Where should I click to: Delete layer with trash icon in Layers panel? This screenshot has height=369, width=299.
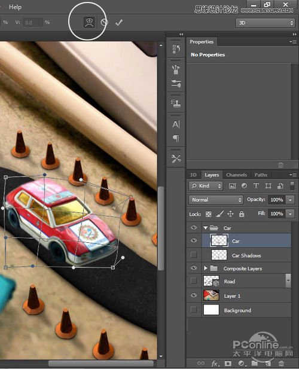(281, 364)
